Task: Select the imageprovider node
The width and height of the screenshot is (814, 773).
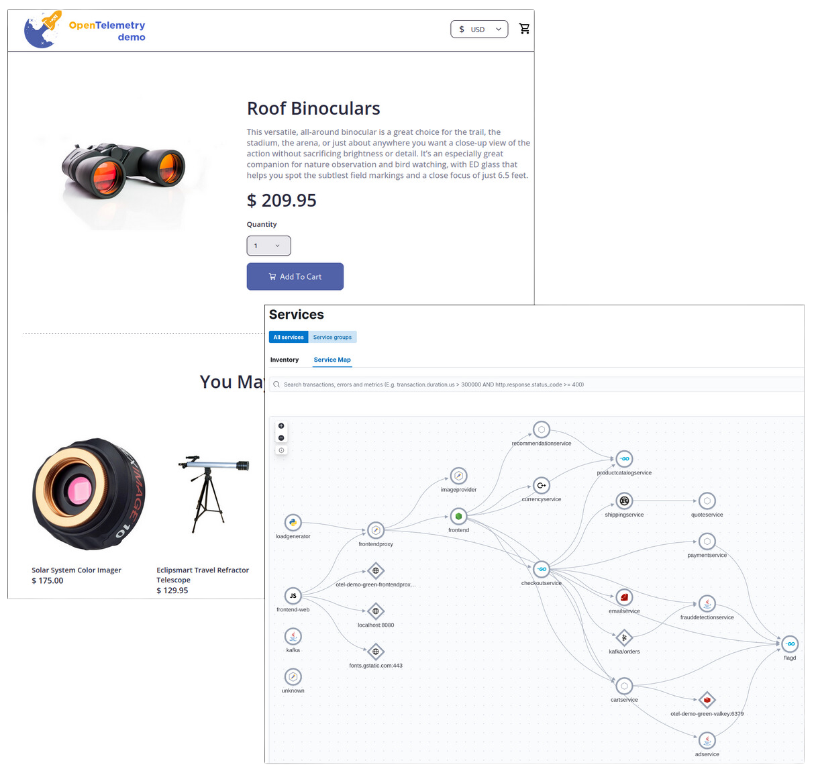Action: [458, 476]
